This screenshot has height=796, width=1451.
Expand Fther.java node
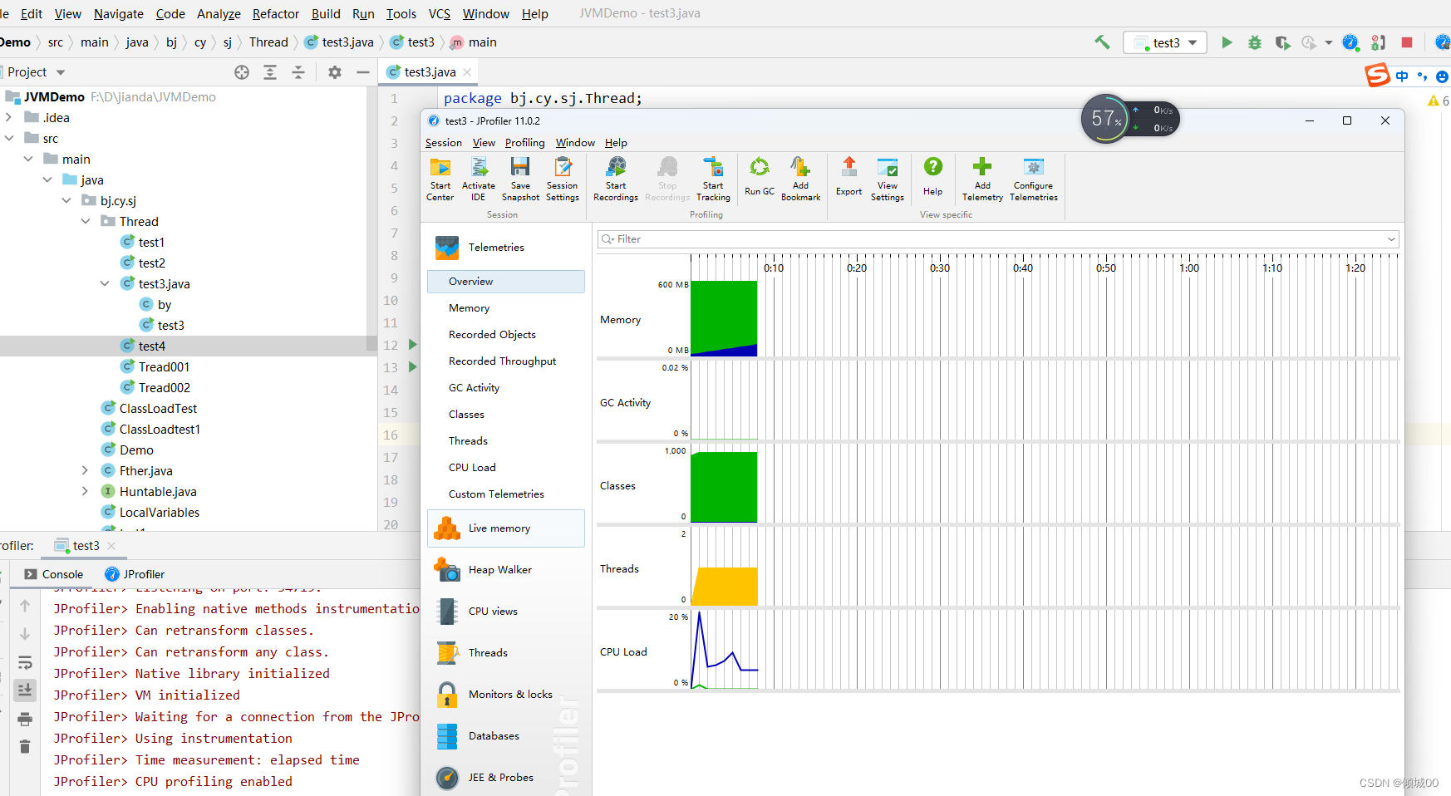[86, 471]
